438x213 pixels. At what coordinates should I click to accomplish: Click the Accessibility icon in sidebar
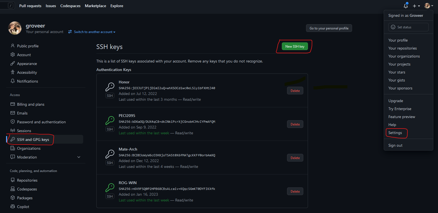pyautogui.click(x=13, y=72)
